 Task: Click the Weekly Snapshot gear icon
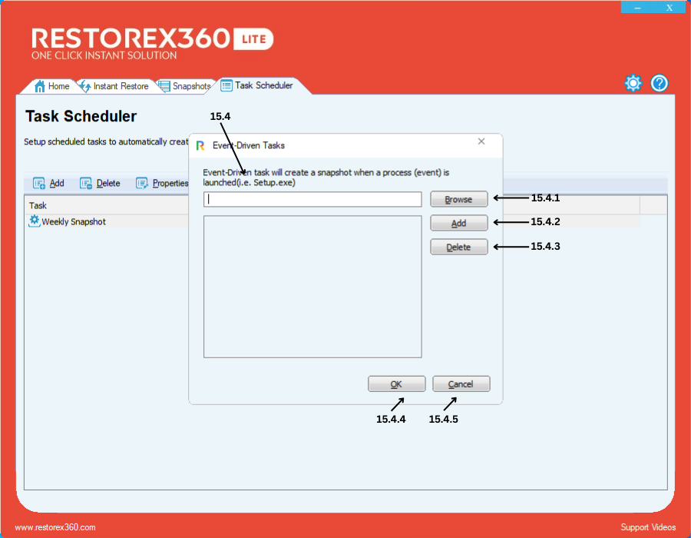tap(34, 221)
